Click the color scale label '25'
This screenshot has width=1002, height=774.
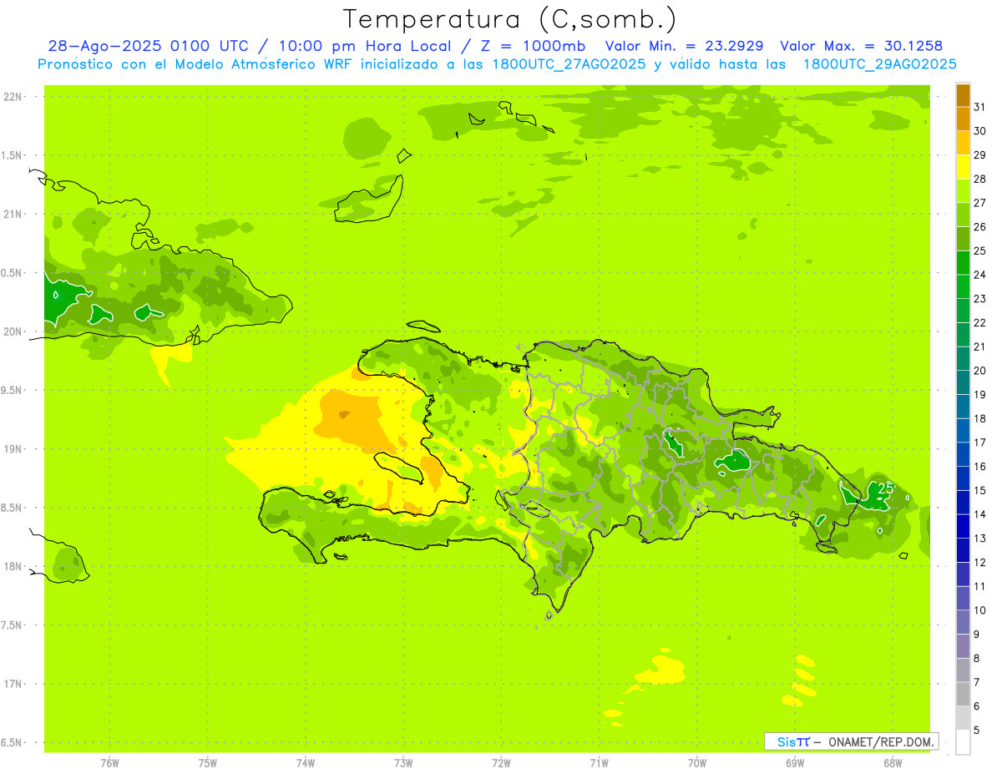tap(980, 250)
